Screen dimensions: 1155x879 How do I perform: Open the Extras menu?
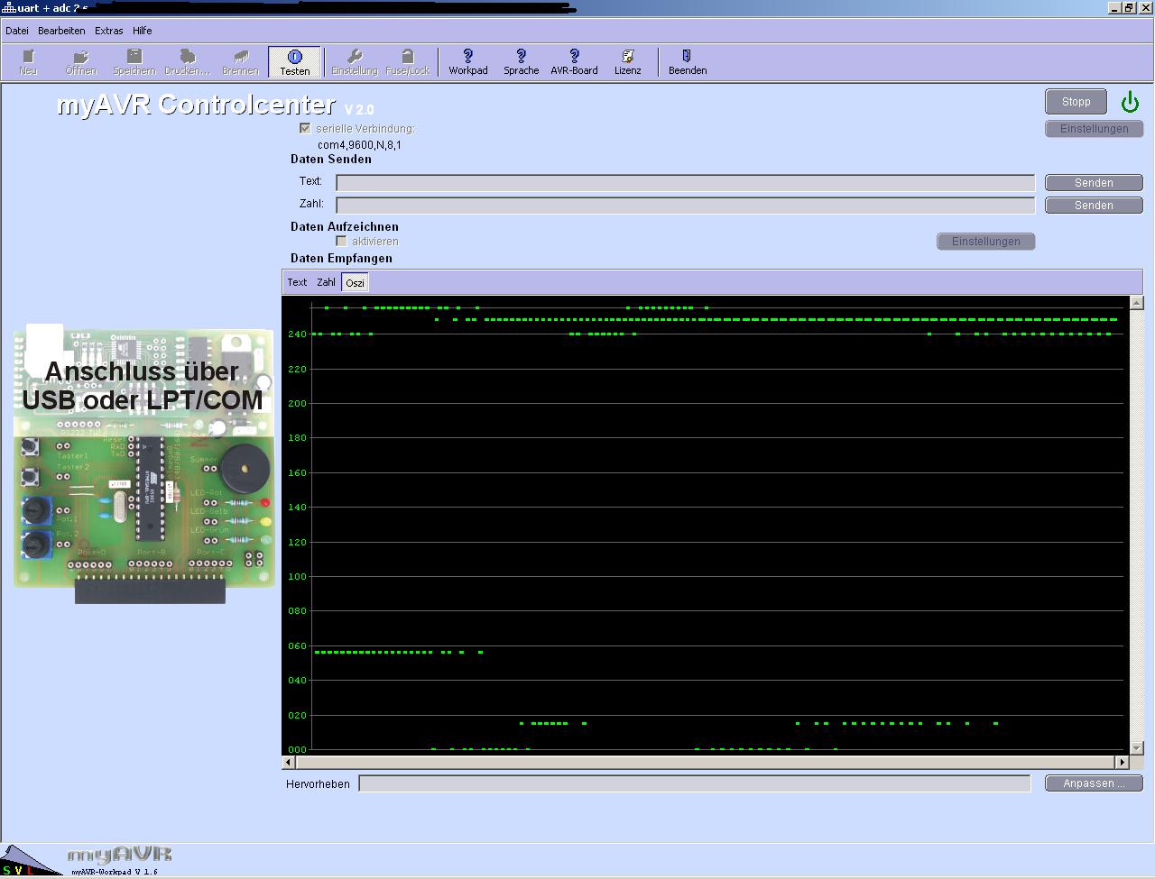point(109,31)
